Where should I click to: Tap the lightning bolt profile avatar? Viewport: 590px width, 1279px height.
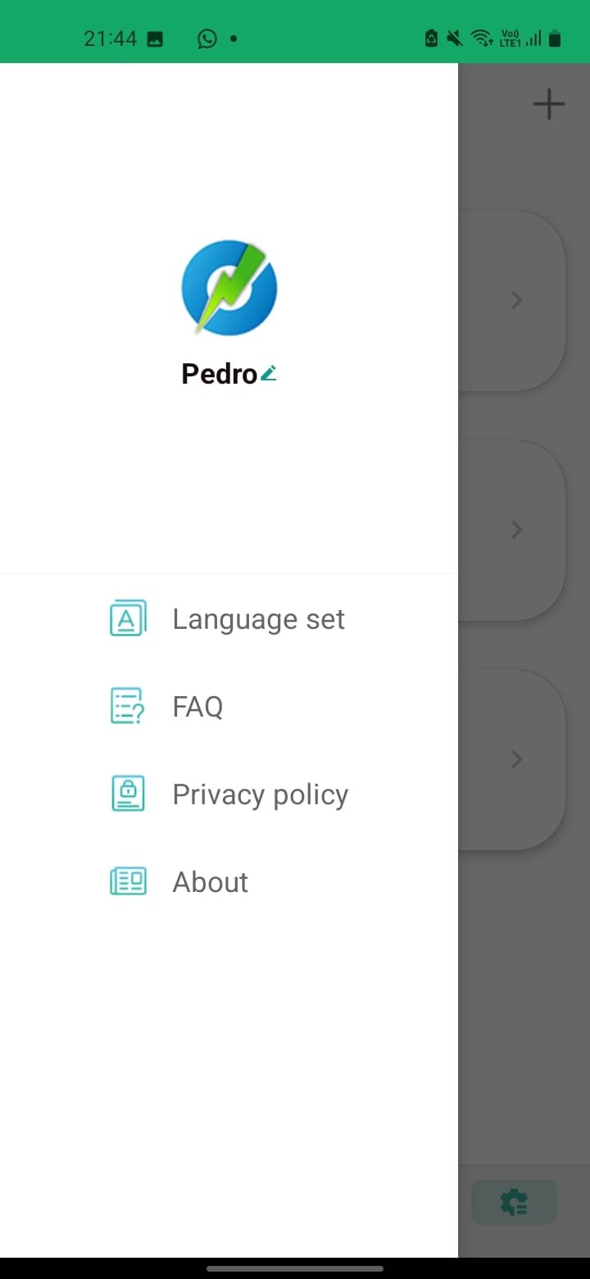(229, 287)
